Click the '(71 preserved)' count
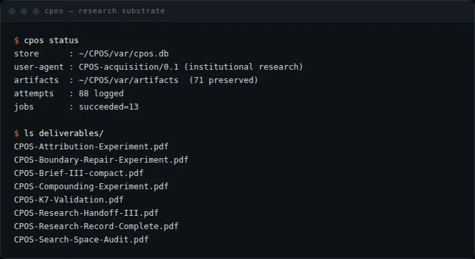 [224, 80]
